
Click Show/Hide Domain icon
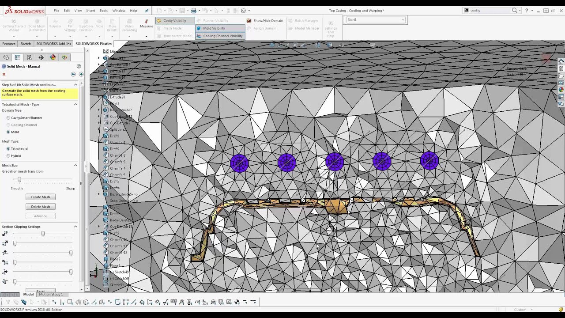click(x=249, y=21)
